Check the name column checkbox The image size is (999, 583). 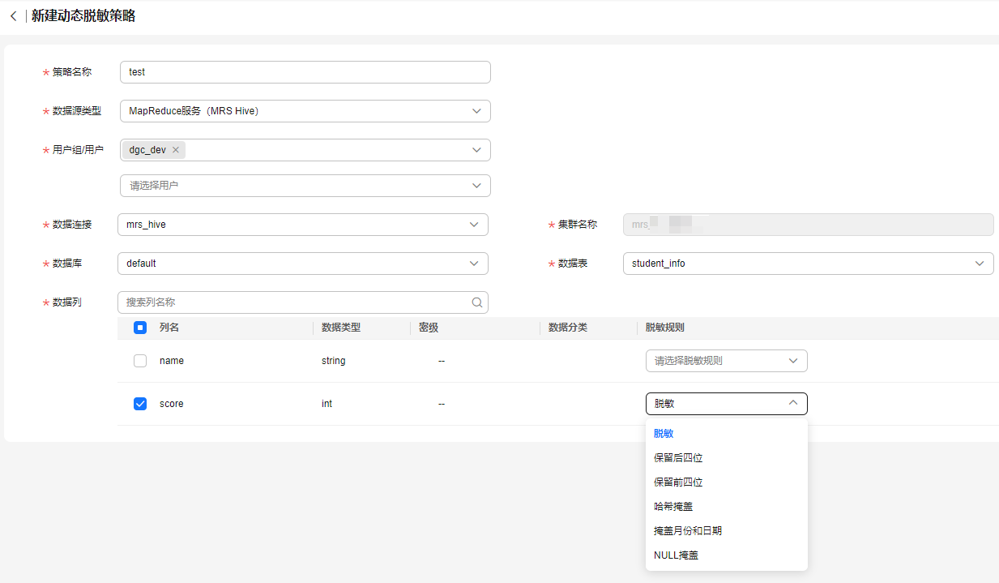point(140,361)
